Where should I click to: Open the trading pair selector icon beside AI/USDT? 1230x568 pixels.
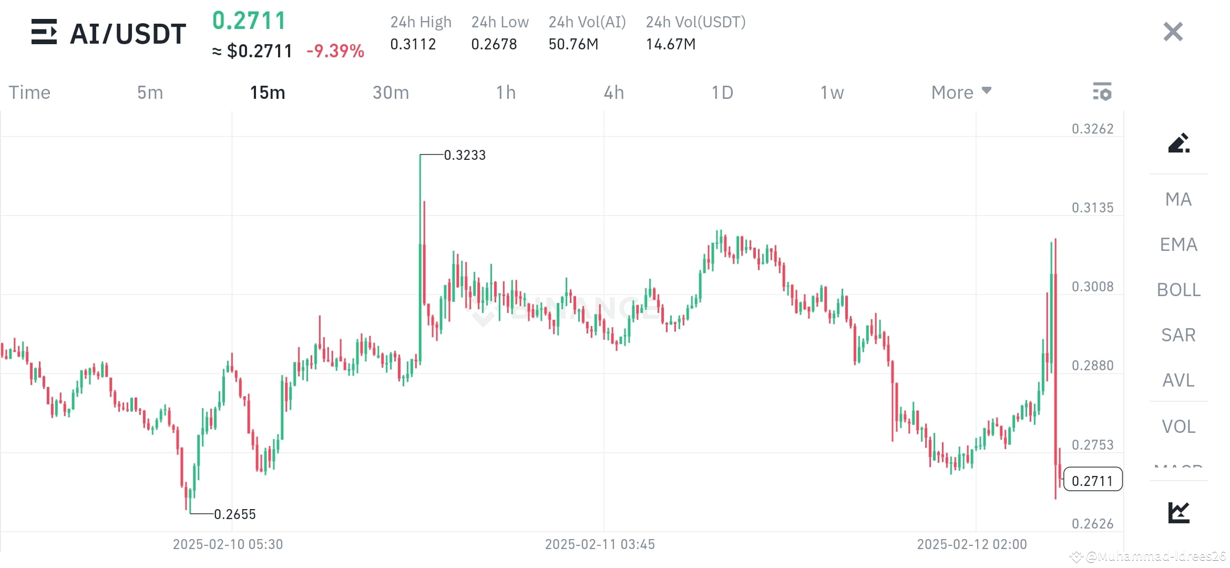(x=45, y=33)
